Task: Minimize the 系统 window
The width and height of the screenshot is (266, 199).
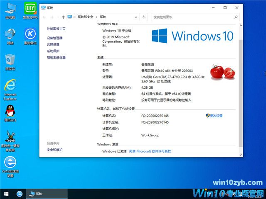Action: 214,7
